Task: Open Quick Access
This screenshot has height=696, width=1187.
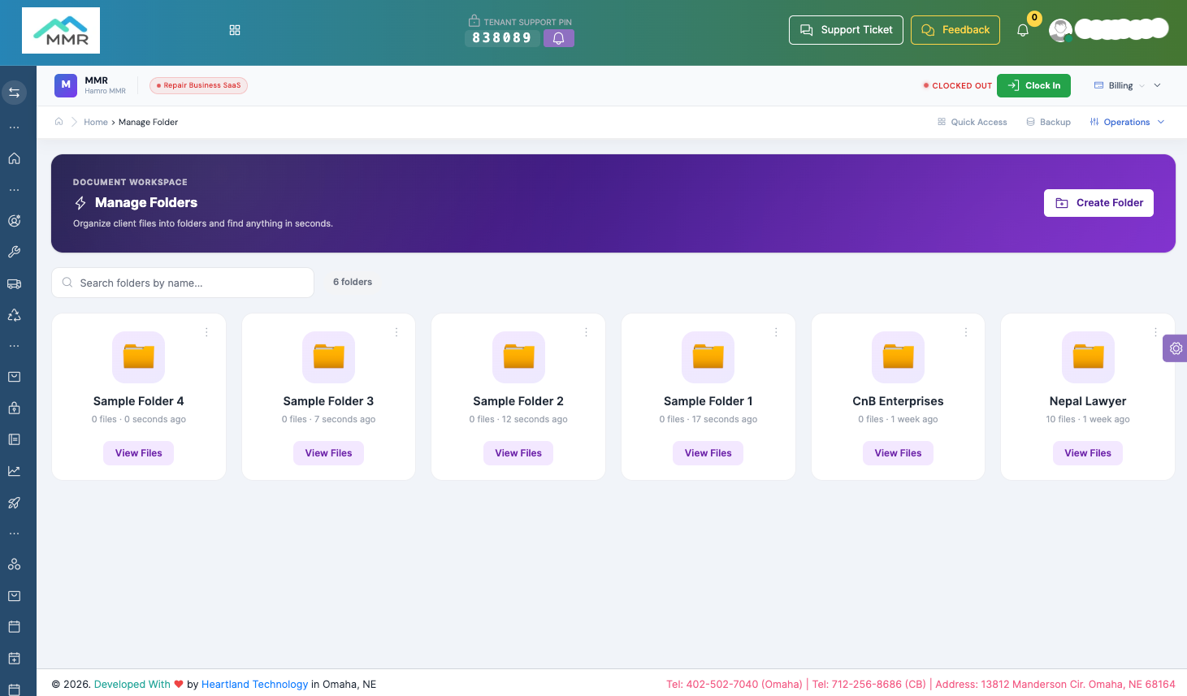Action: 972,122
